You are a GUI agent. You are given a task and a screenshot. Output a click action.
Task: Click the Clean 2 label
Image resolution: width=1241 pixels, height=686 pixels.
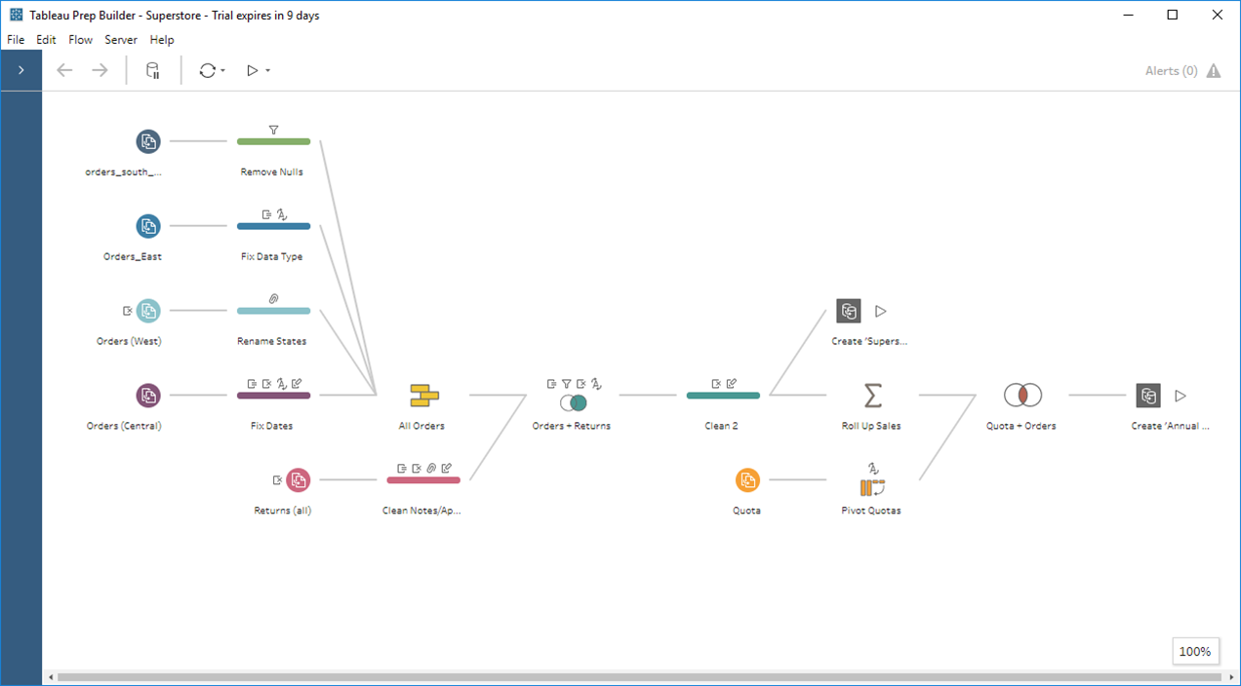(x=722, y=426)
